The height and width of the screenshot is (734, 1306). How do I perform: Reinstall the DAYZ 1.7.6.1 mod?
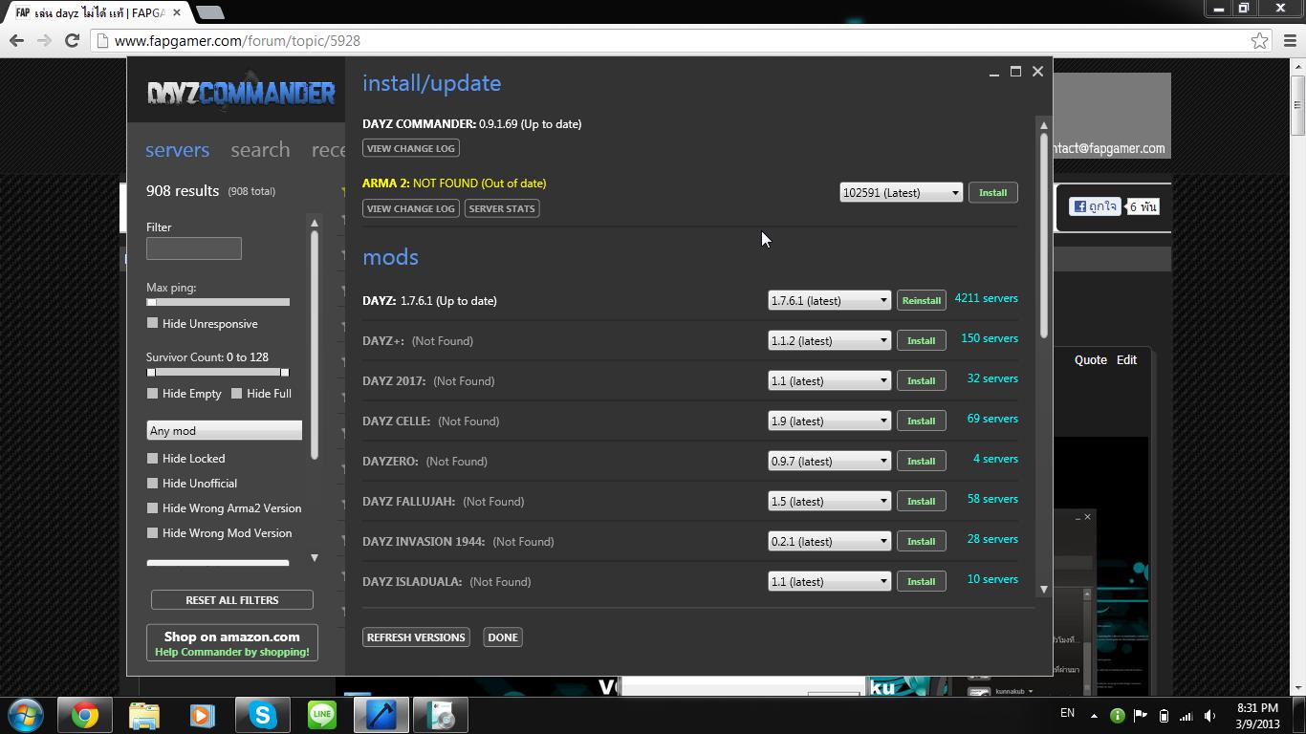pos(922,300)
